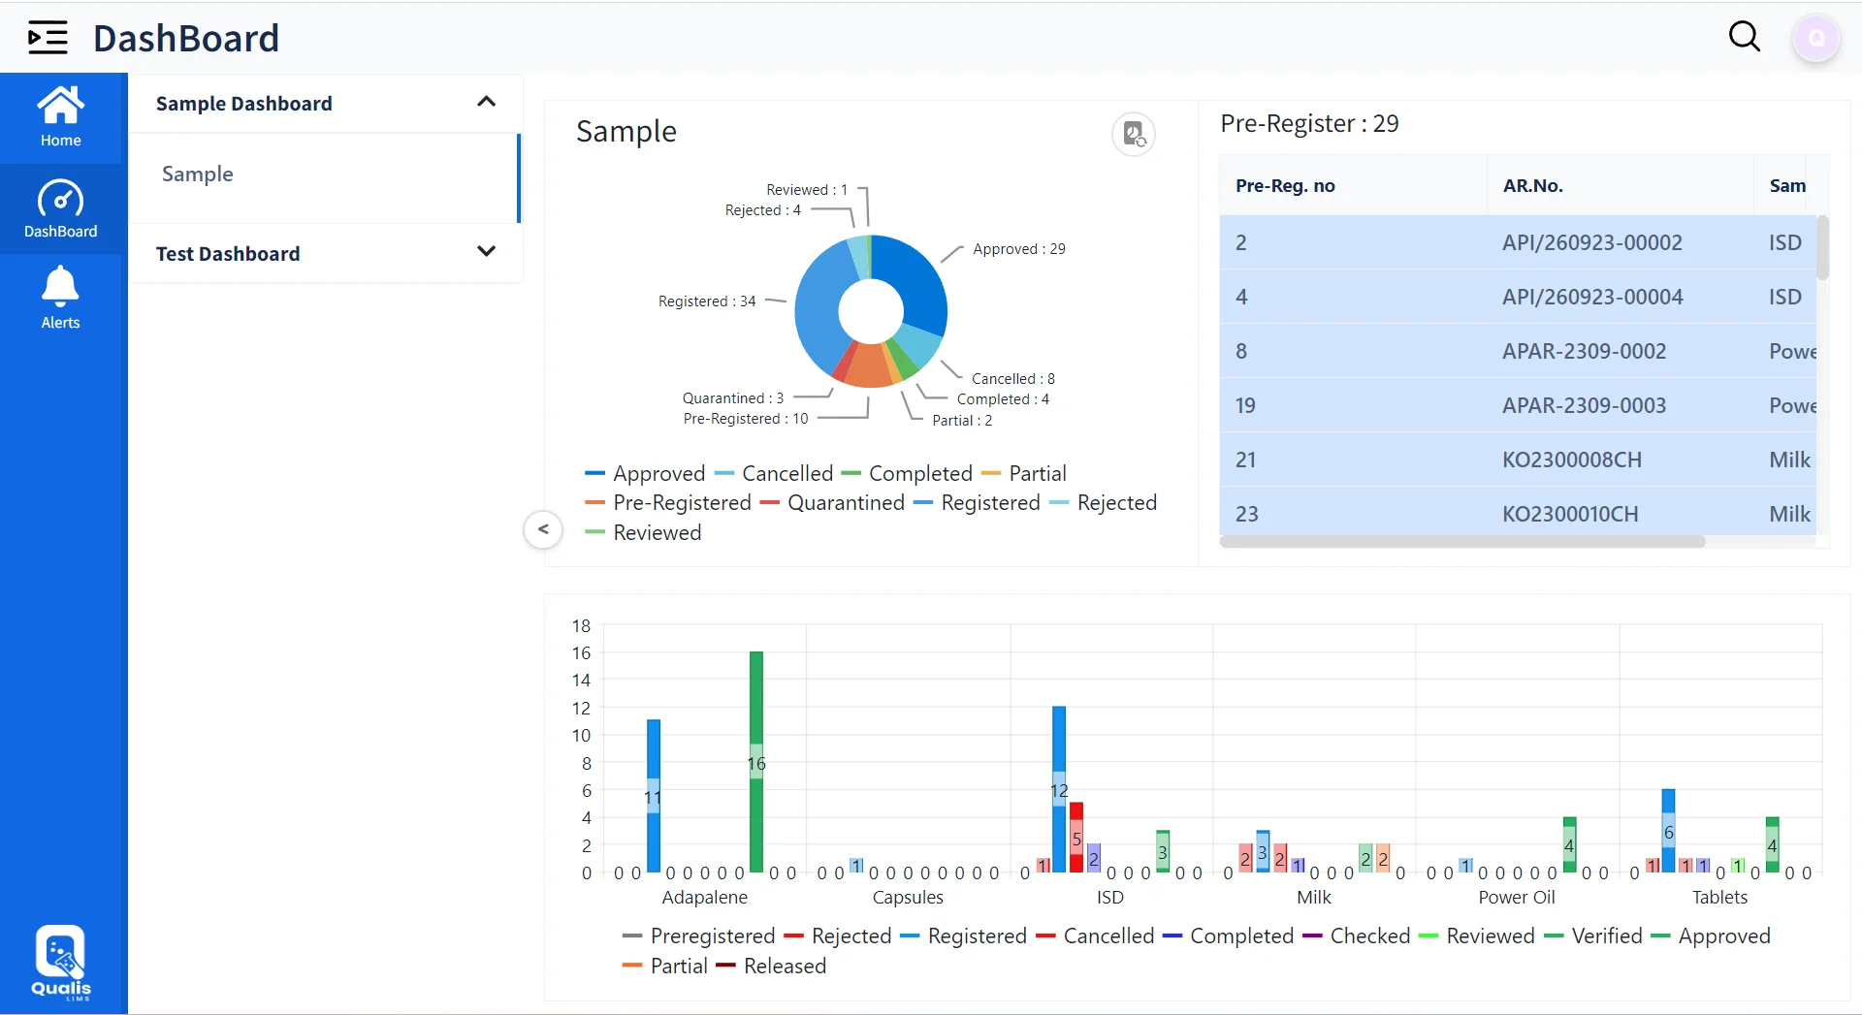Toggle Reviewed series in pie legend
Image resolution: width=1862 pixels, height=1015 pixels.
click(x=644, y=532)
